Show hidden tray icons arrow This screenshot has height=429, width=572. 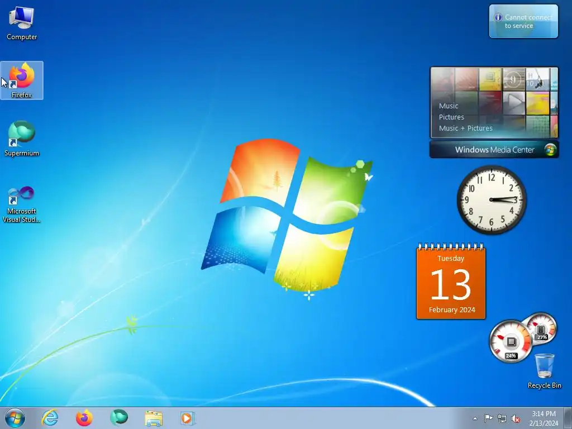[475, 418]
